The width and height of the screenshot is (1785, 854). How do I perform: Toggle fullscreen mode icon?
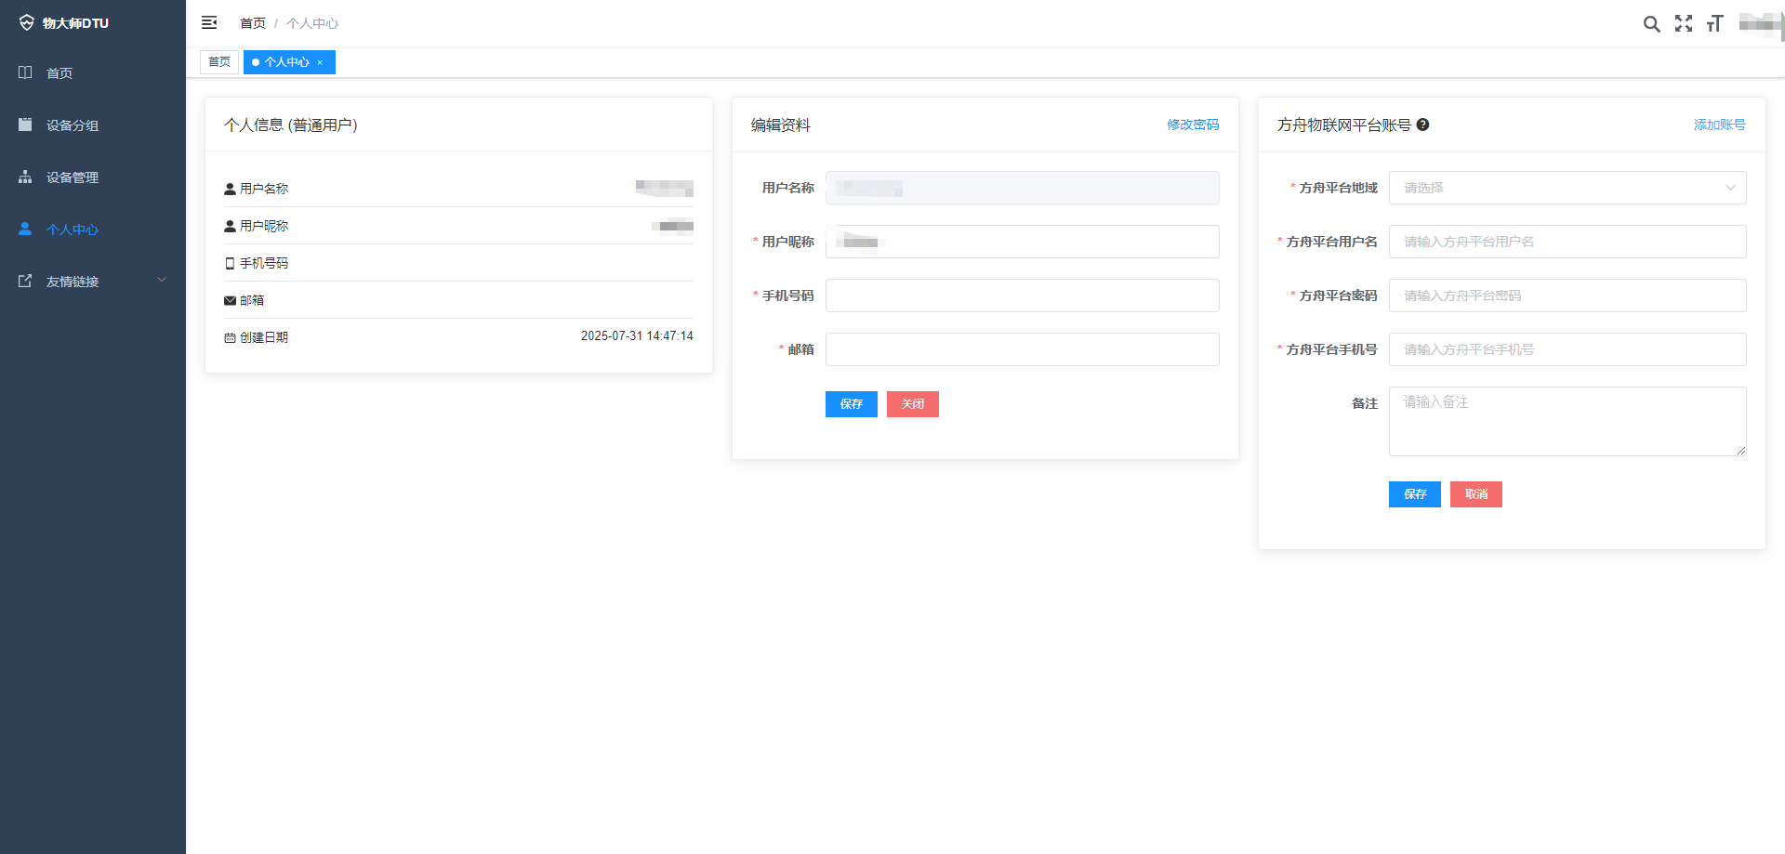point(1683,23)
